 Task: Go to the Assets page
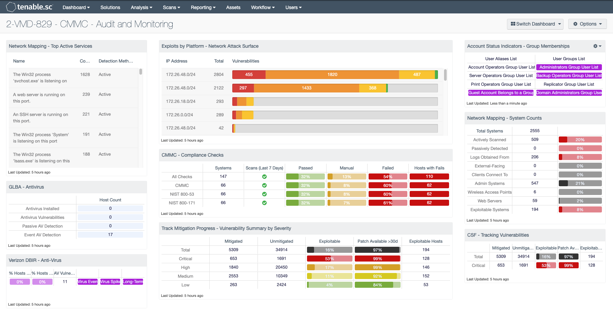click(233, 7)
